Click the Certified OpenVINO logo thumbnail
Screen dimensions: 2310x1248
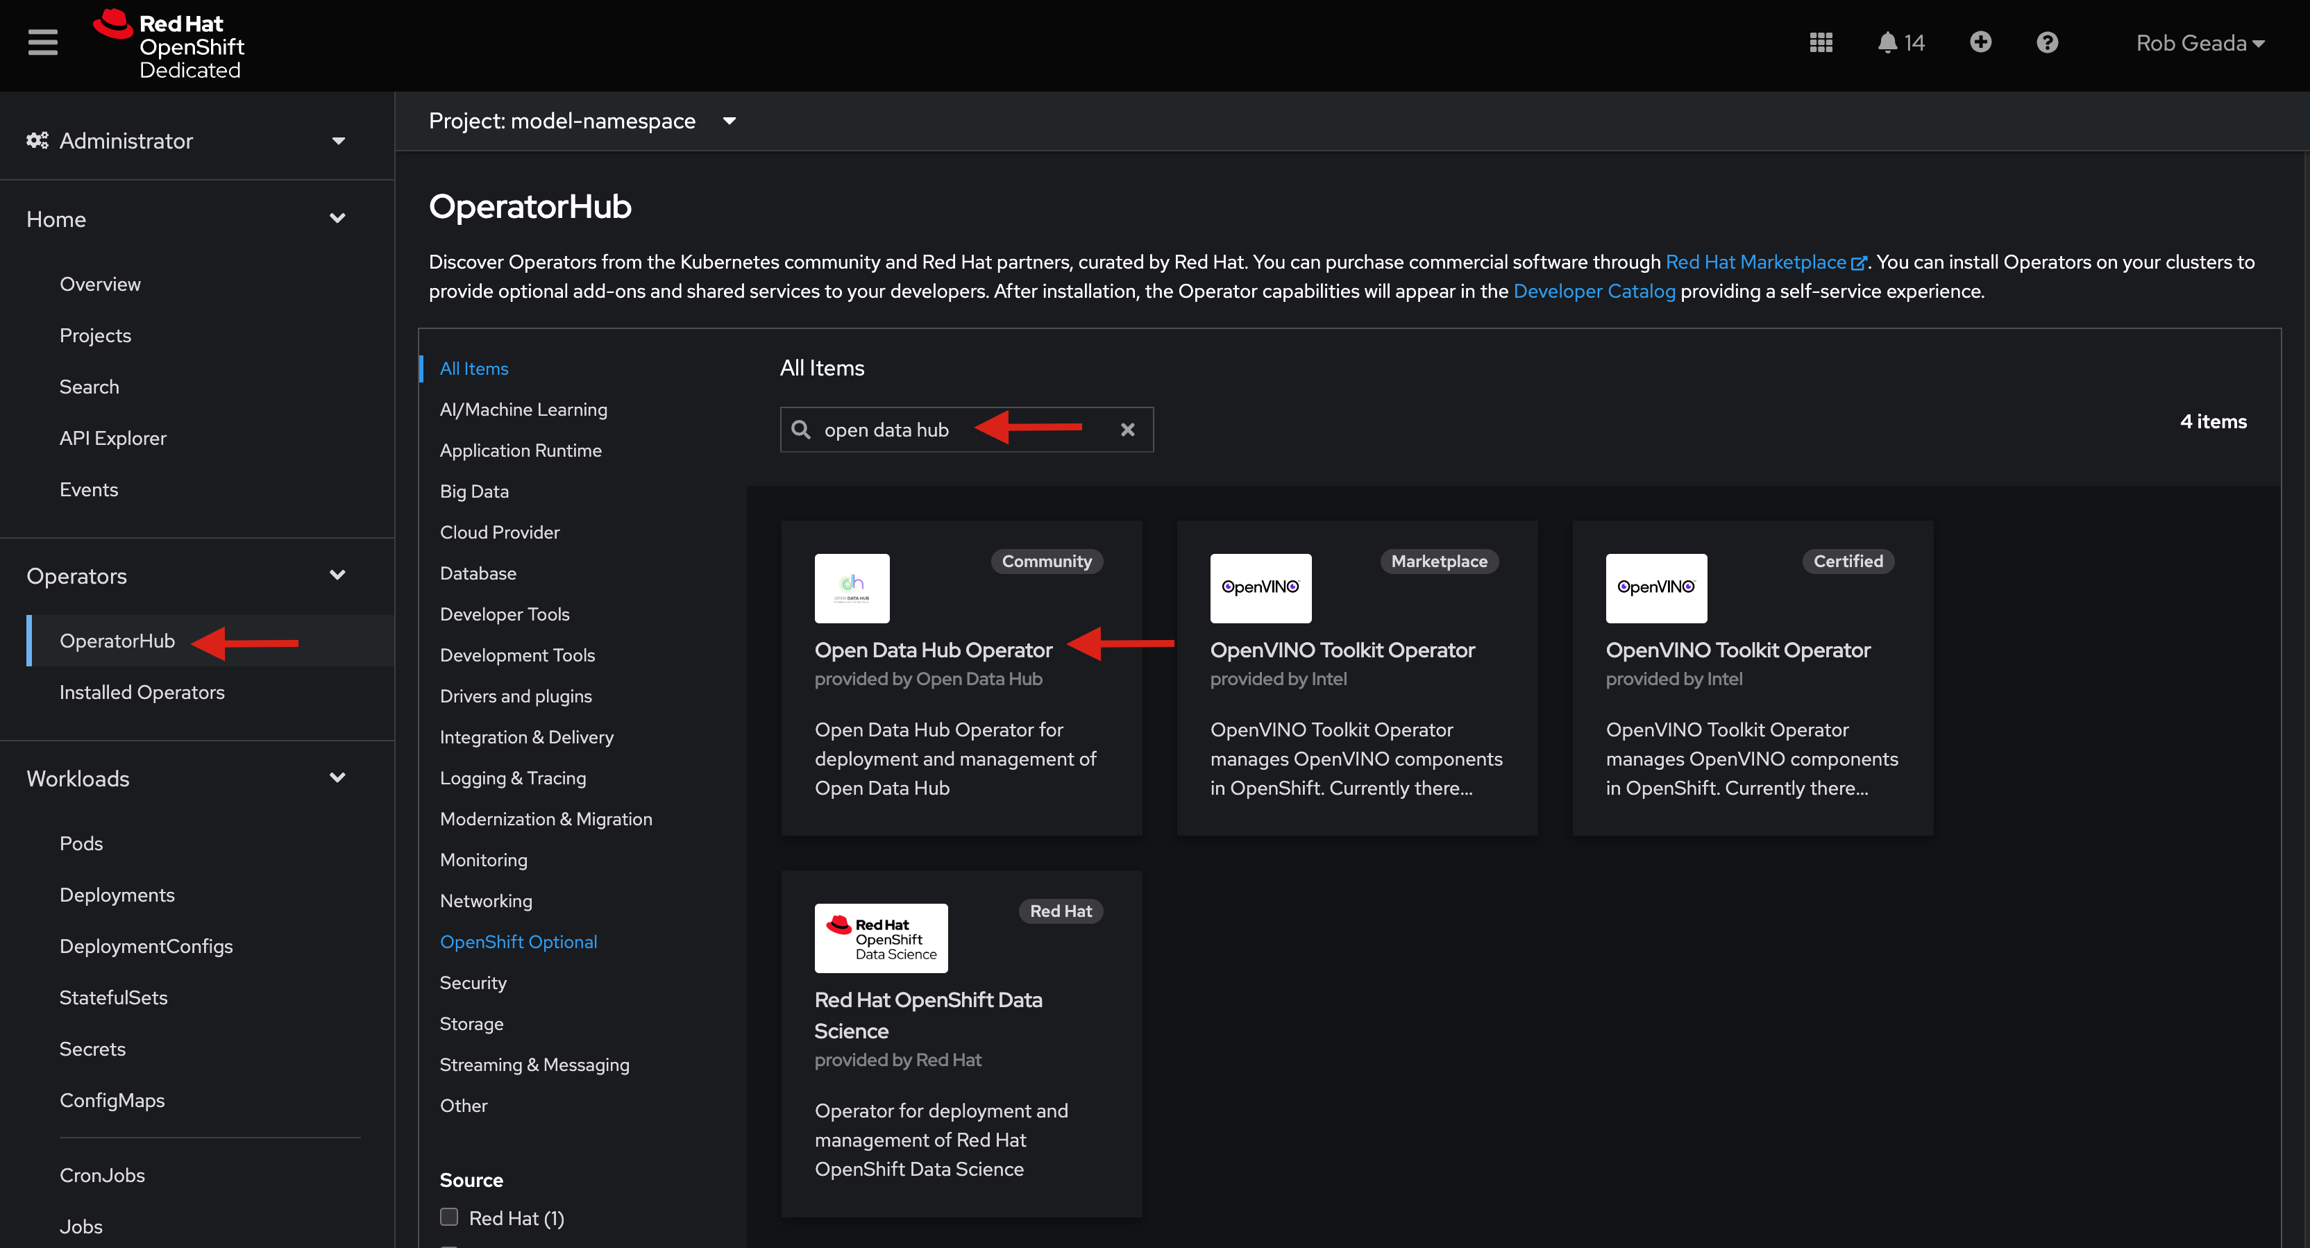[1655, 588]
